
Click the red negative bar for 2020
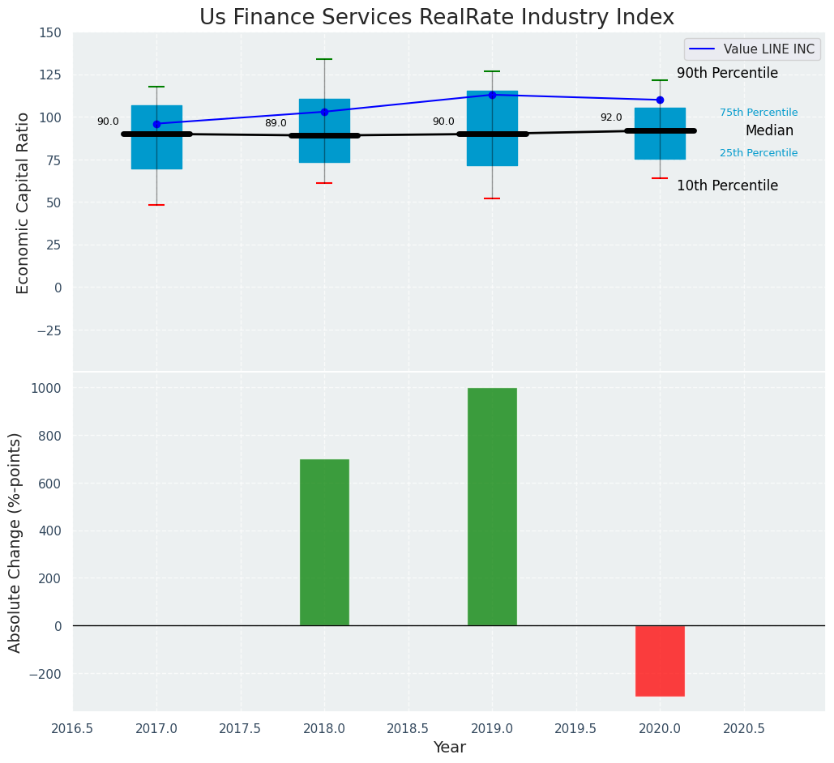click(x=660, y=660)
